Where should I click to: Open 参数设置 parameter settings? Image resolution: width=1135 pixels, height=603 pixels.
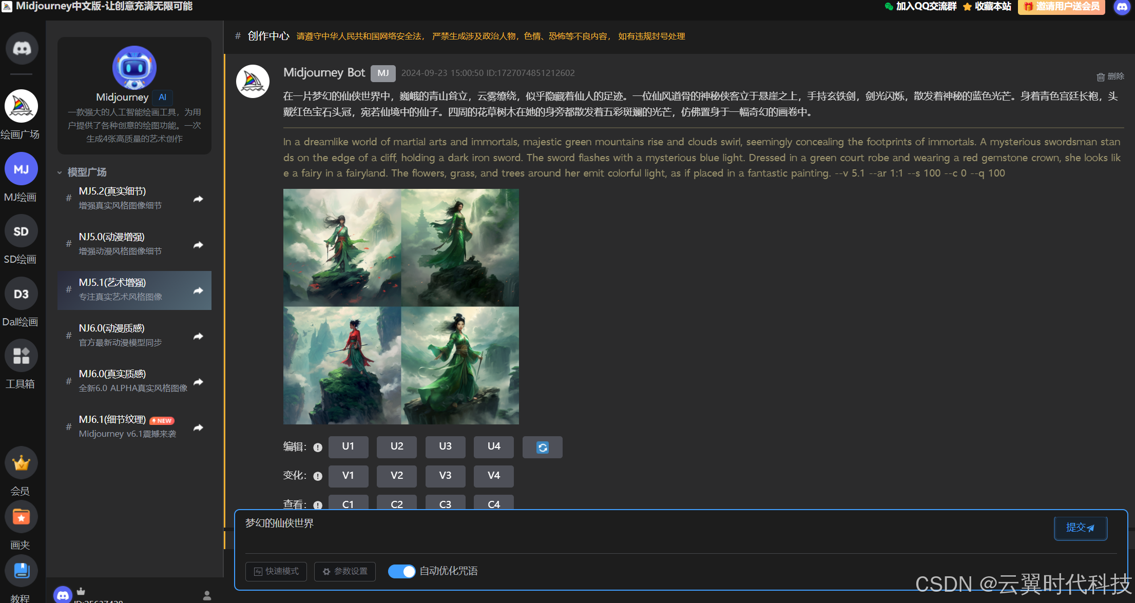coord(345,571)
